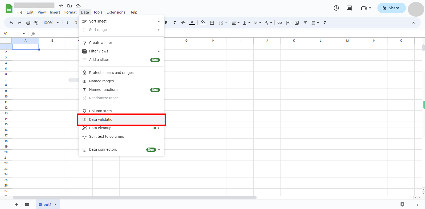Open the text rotation dropdown
The image size is (425, 209).
tap(269, 23)
